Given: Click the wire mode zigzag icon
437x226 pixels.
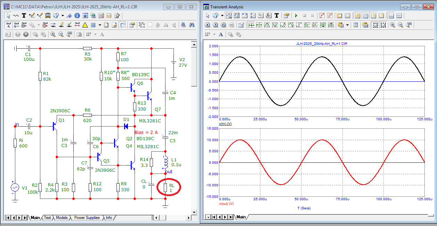Looking at the screenshot, I should (x=16, y=16).
